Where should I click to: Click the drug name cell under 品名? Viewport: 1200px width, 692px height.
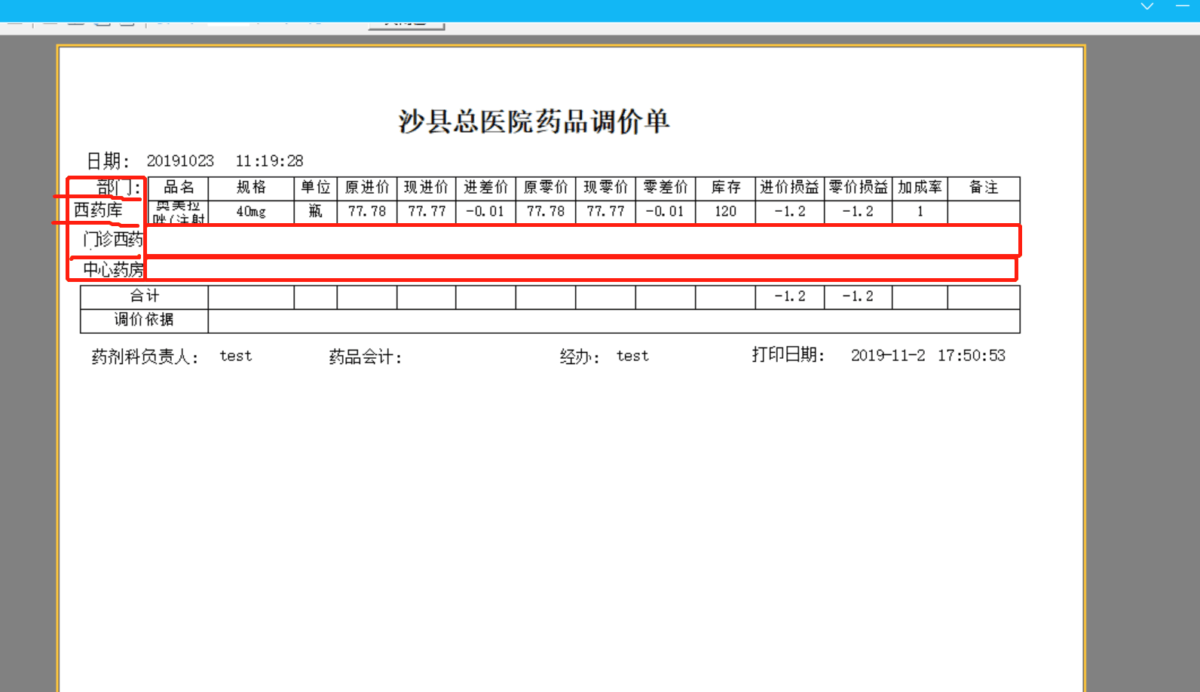coord(179,212)
